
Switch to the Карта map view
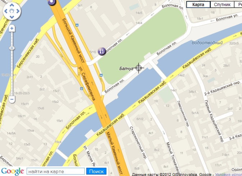(x=198, y=5)
